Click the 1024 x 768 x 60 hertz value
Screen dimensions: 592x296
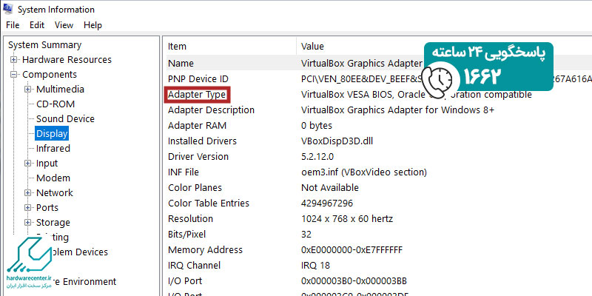(347, 218)
